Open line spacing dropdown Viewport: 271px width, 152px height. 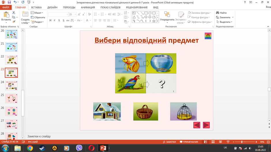pos(119,14)
